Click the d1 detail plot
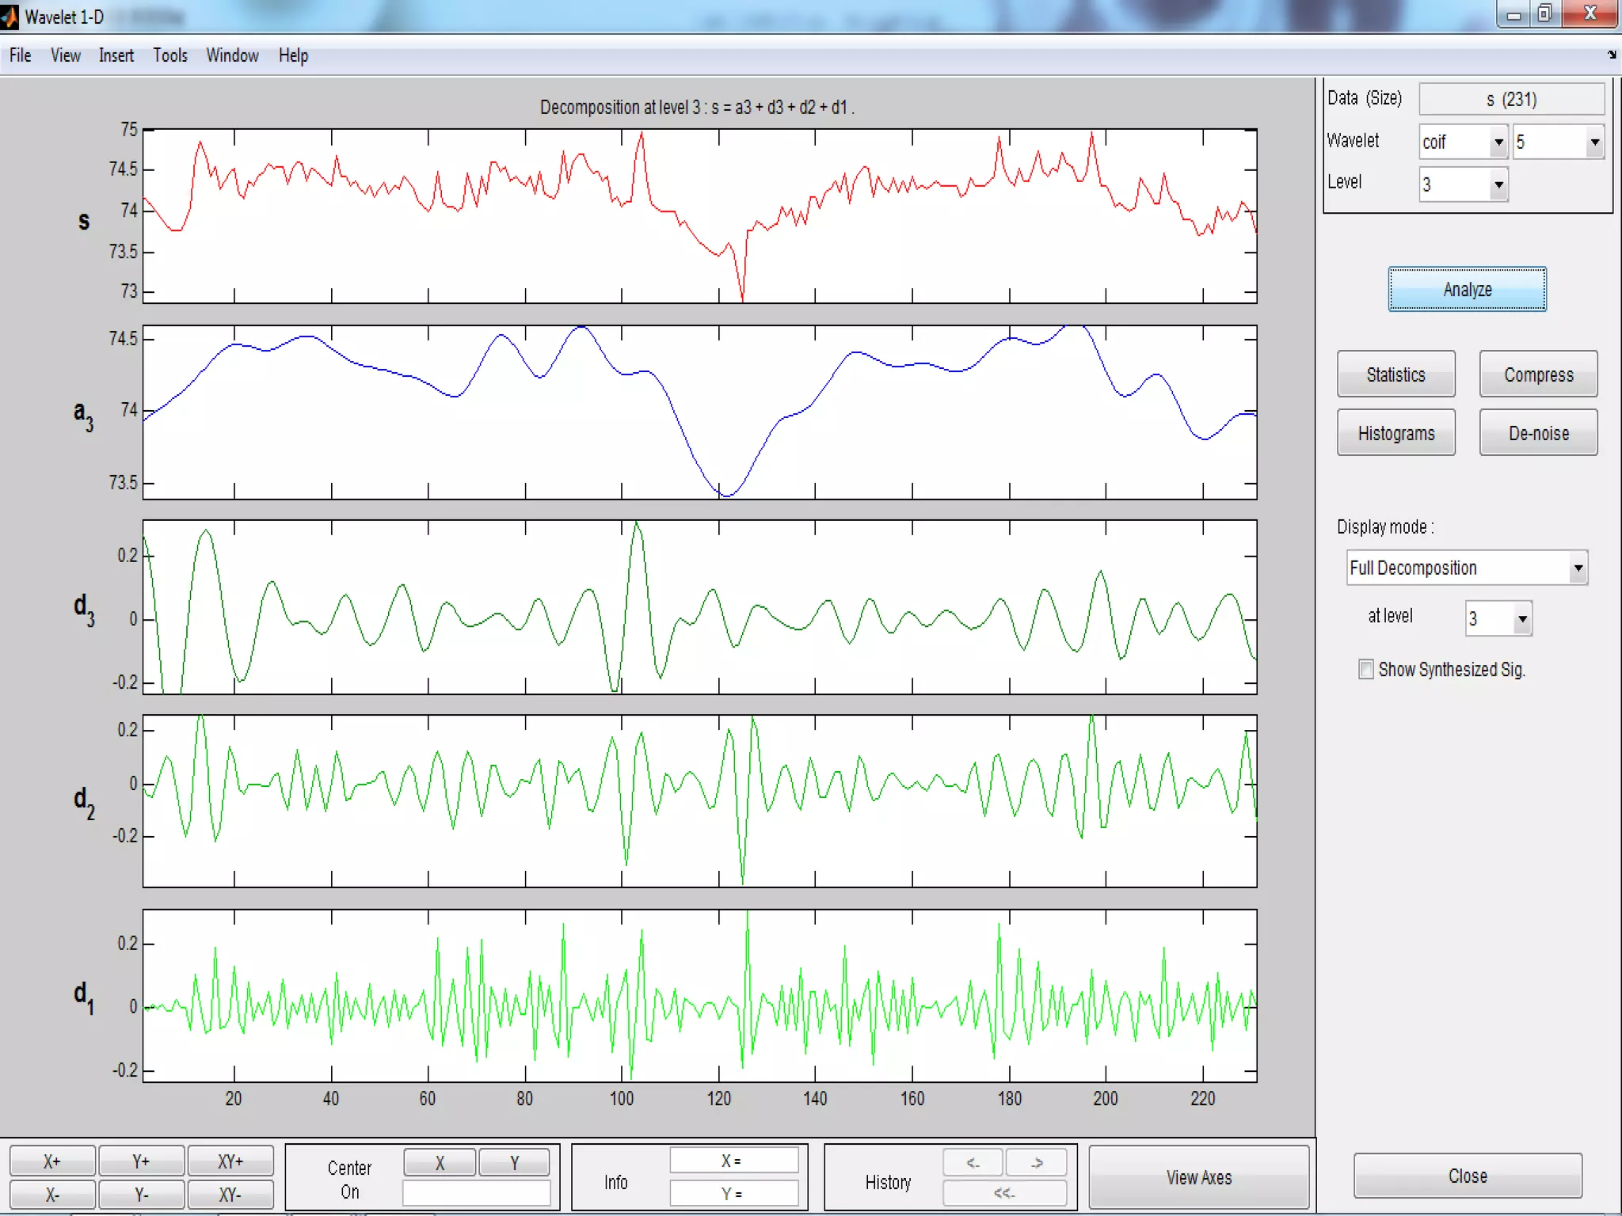1622x1216 pixels. [699, 996]
